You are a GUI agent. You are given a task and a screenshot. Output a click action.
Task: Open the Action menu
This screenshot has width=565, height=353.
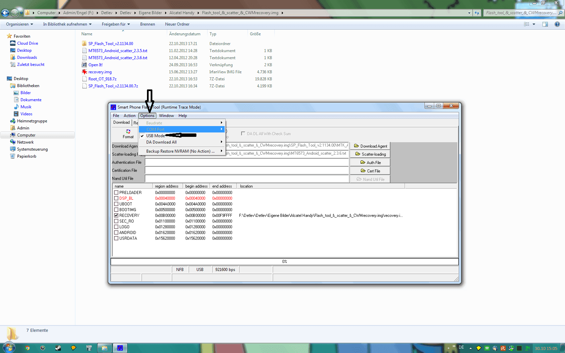pyautogui.click(x=129, y=116)
